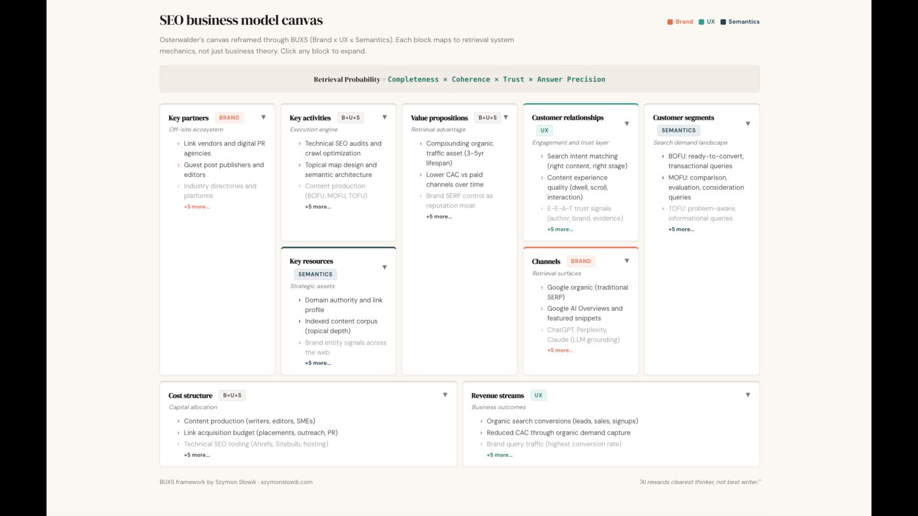
Task: Click the Retrieval Probability formula banner
Action: pyautogui.click(x=459, y=79)
